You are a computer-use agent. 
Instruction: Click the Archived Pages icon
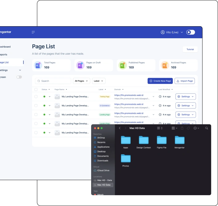(x=165, y=65)
